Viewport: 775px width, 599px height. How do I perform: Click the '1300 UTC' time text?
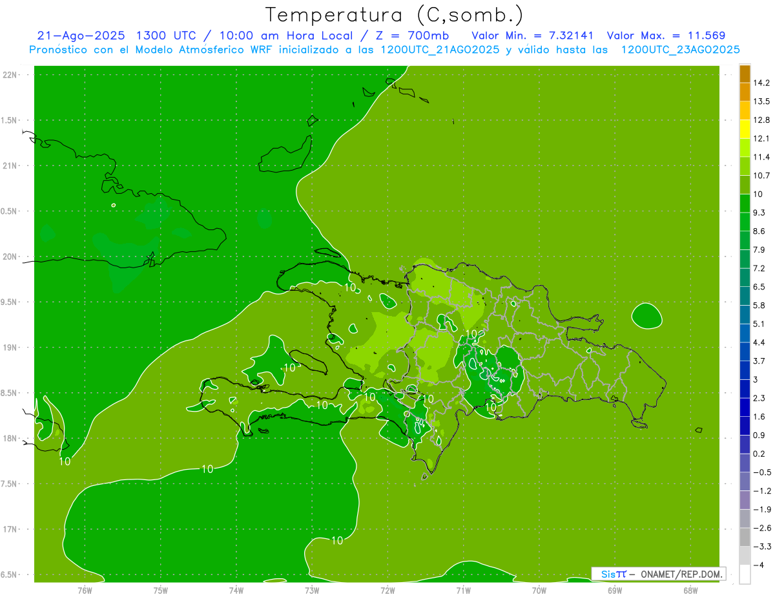click(x=165, y=36)
